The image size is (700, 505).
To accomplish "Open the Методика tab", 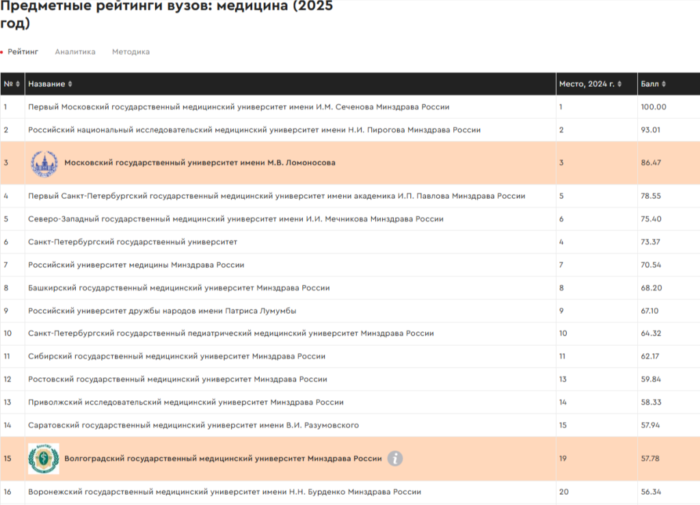I will [131, 52].
